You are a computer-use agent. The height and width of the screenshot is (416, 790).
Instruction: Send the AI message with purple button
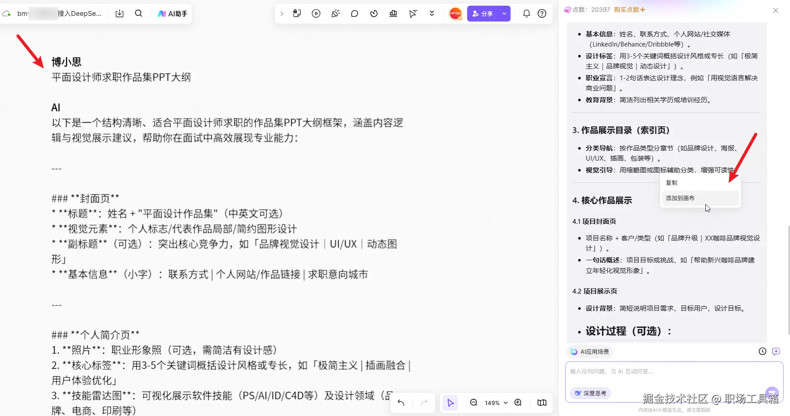772,393
